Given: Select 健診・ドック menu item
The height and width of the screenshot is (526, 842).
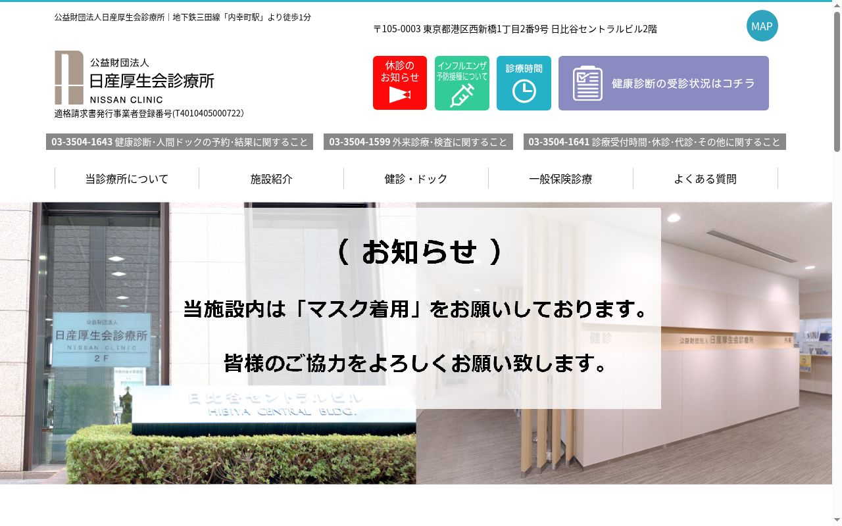Looking at the screenshot, I should [x=416, y=178].
